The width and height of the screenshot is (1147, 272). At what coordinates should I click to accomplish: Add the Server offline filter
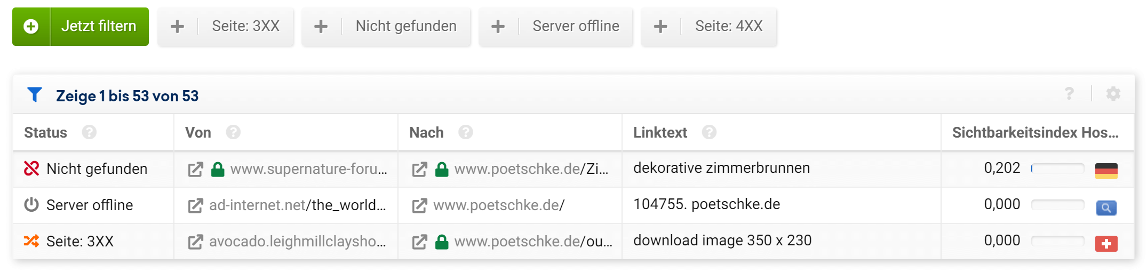556,26
